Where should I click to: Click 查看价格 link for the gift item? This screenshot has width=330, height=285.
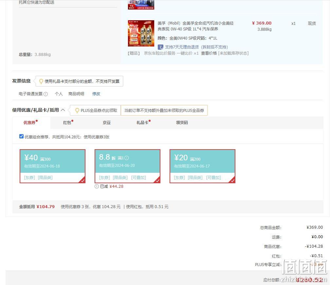(209, 53)
